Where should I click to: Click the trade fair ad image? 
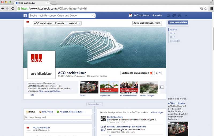click(178, 129)
